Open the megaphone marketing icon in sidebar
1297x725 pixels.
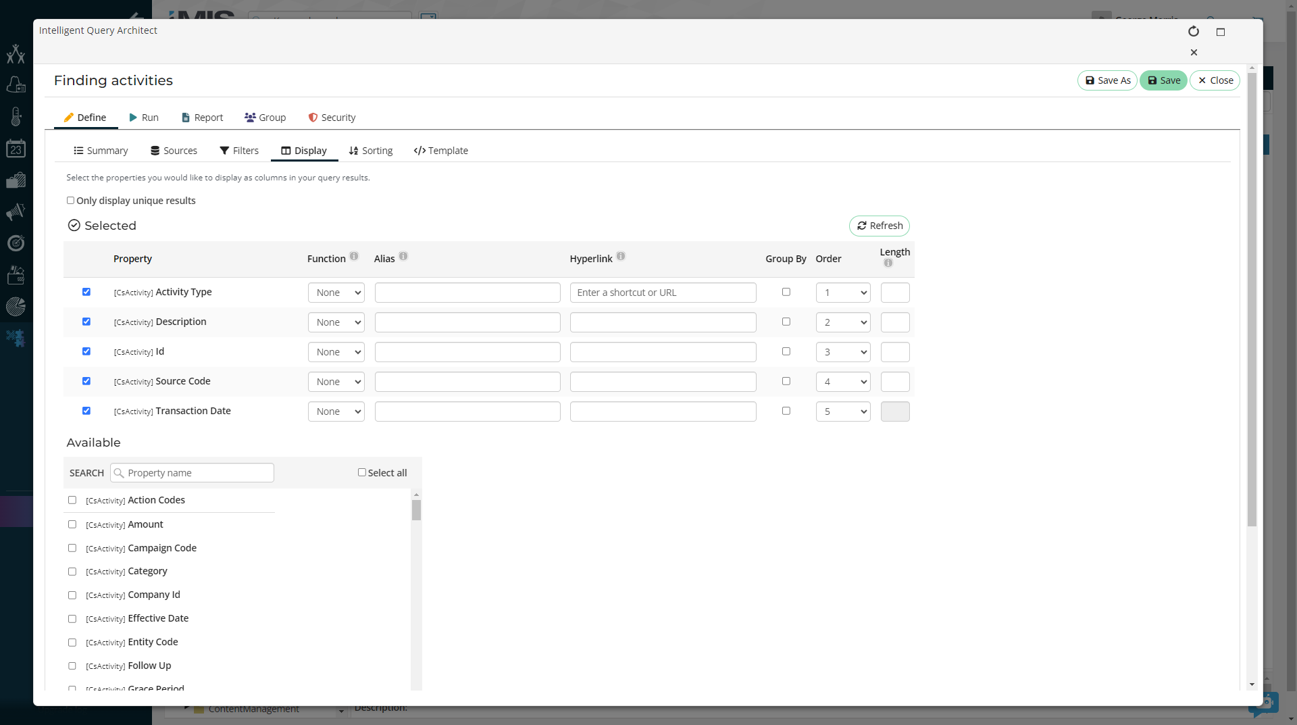pos(16,212)
